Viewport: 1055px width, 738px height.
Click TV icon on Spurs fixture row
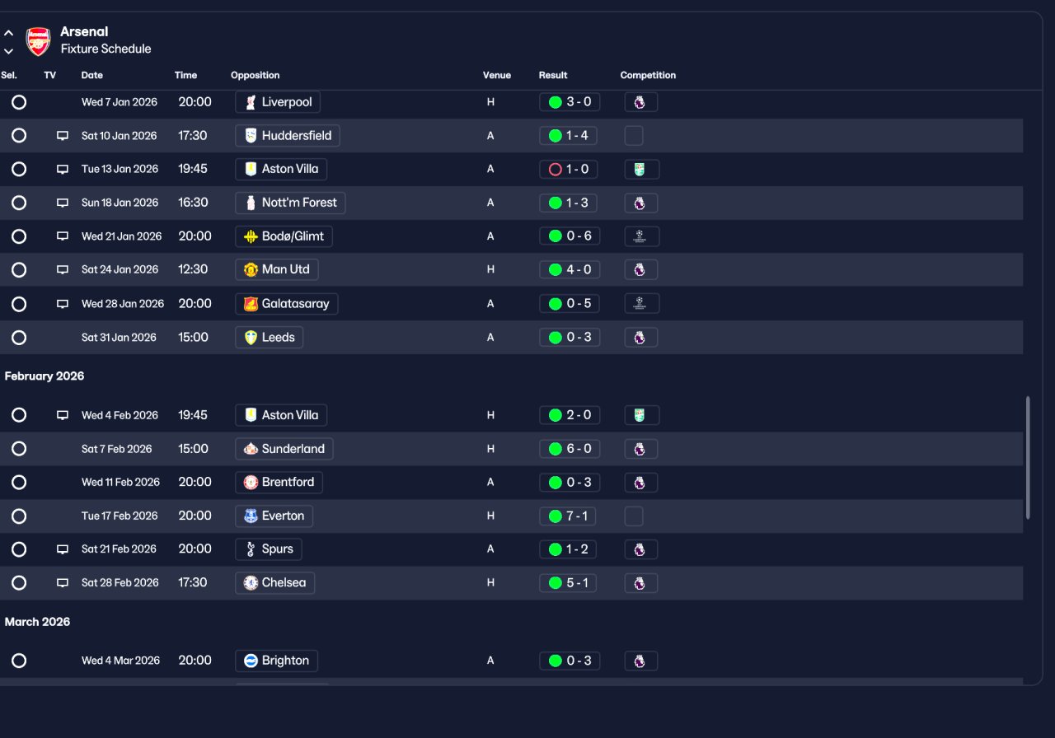pyautogui.click(x=63, y=549)
